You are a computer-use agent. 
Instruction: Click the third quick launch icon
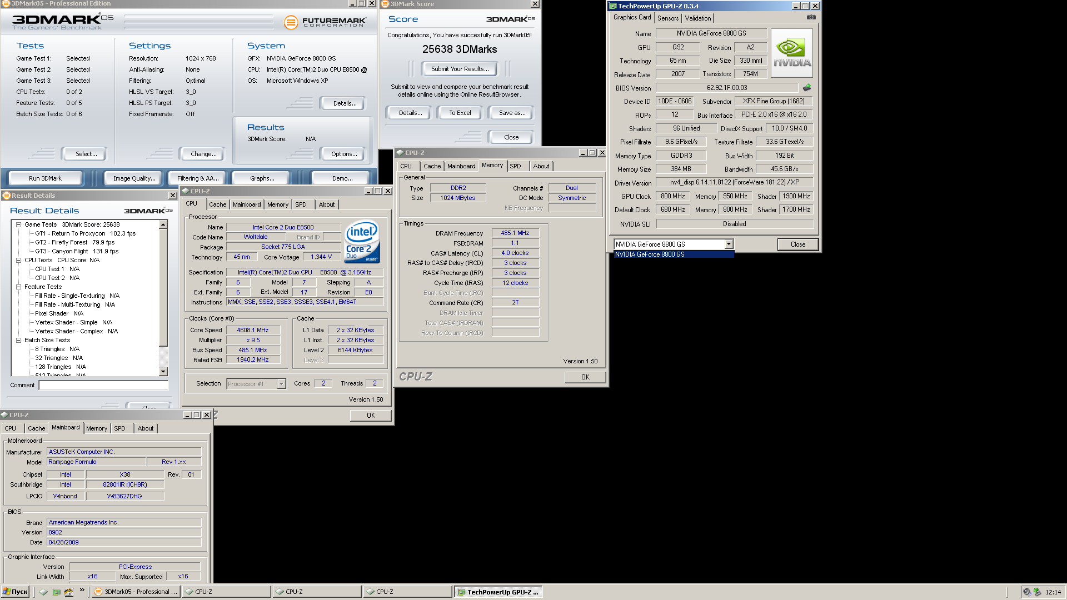coord(69,592)
